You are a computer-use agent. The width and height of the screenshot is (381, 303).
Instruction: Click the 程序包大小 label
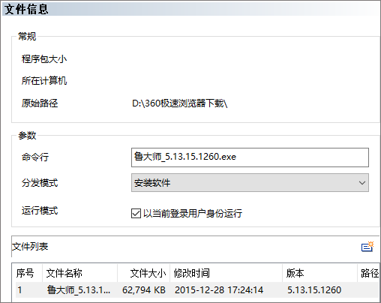[44, 59]
